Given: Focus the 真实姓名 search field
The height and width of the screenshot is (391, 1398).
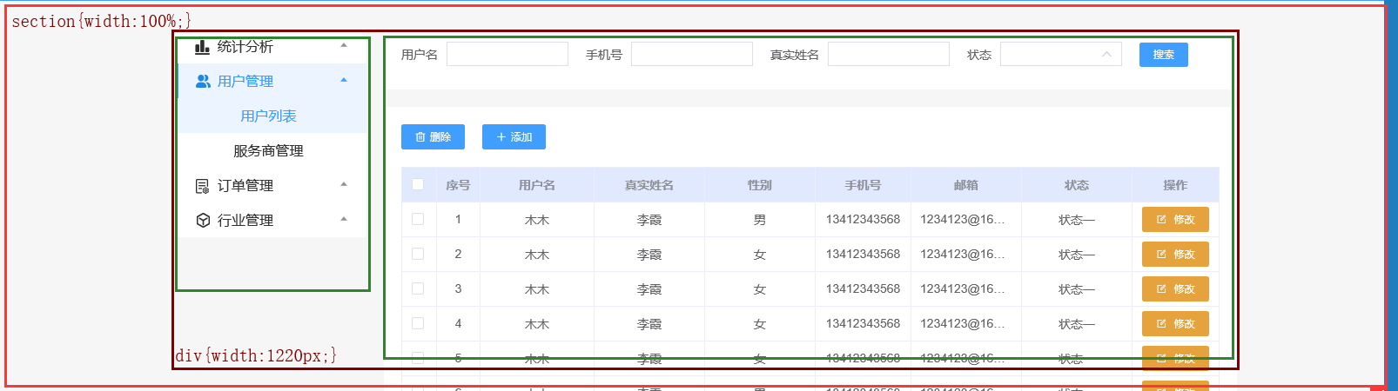Looking at the screenshot, I should click(889, 55).
